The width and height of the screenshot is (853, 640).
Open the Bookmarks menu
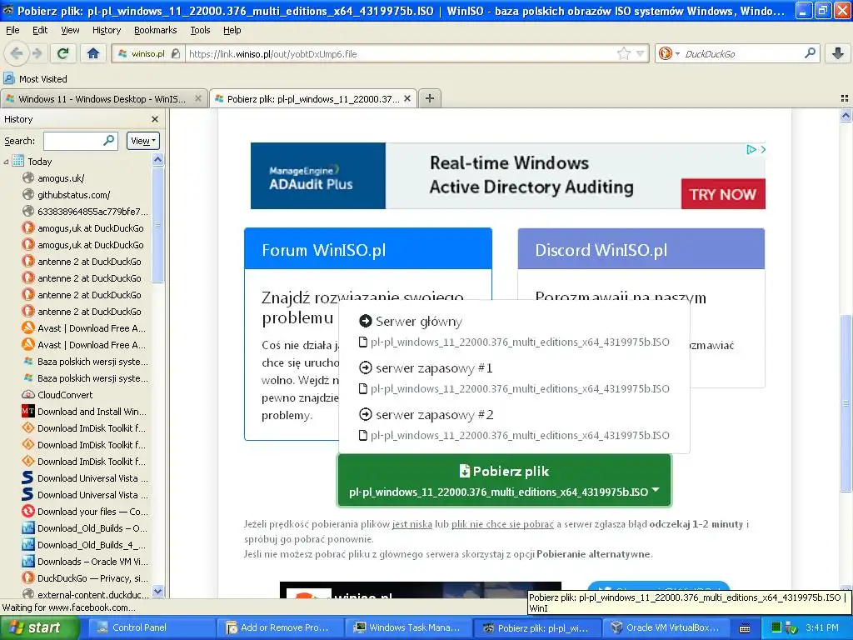point(156,30)
